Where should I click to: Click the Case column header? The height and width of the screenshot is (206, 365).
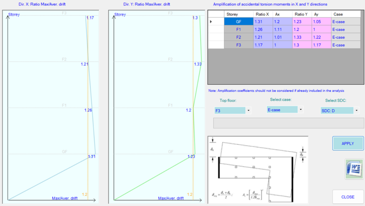pyautogui.click(x=346, y=14)
